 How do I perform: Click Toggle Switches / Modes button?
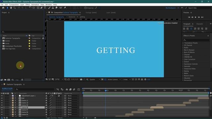[x=54, y=118]
